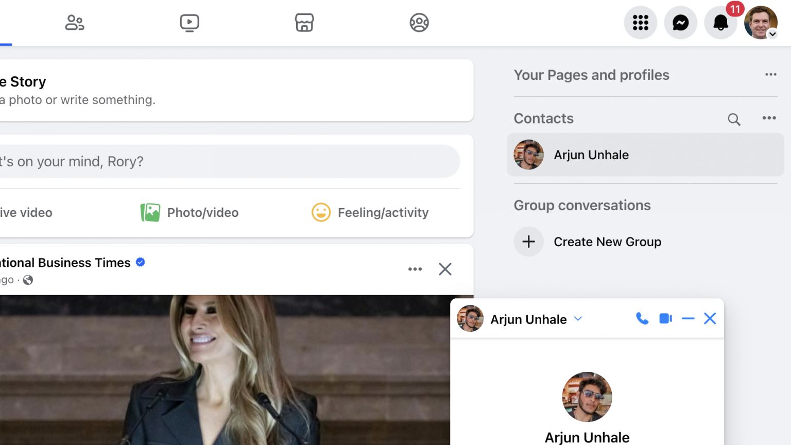Open the nine-dot Menu grid
791x445 pixels.
[x=641, y=23]
